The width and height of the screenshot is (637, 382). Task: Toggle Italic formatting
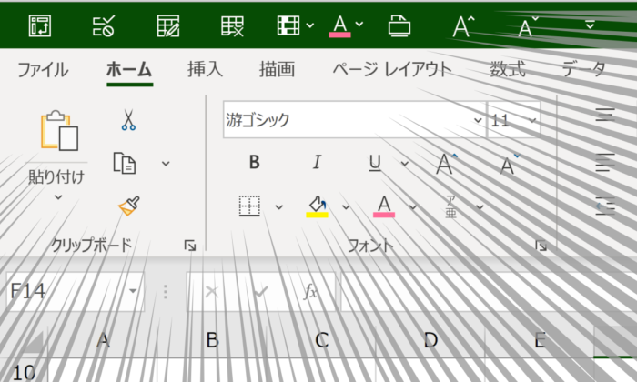[x=317, y=163]
